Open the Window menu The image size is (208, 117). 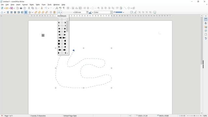point(56,5)
